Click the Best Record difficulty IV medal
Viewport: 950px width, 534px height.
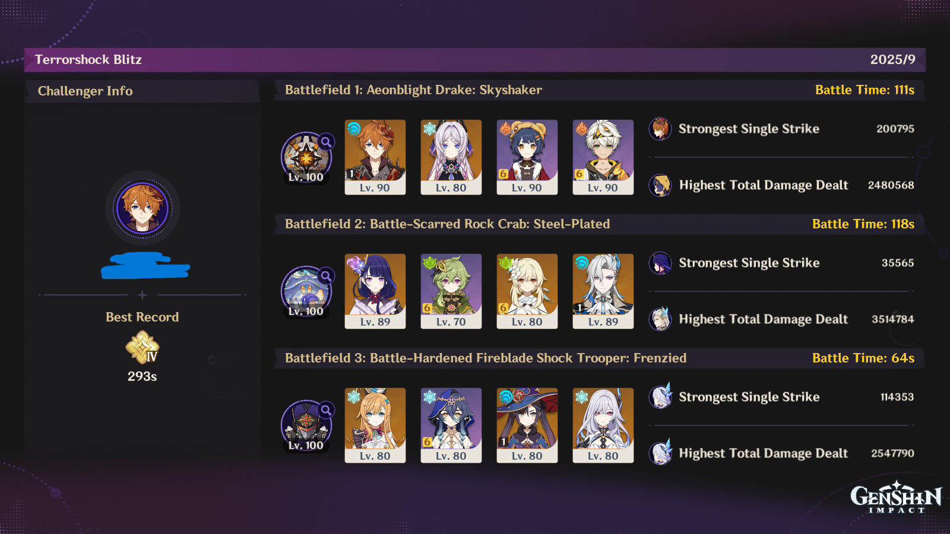(x=142, y=348)
